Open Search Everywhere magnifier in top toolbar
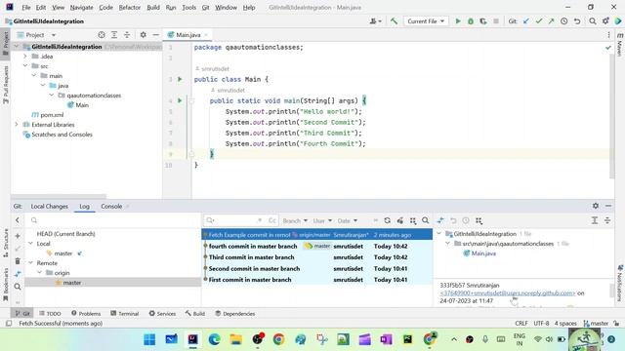Screen dimensions: 625x351 [x=593, y=21]
